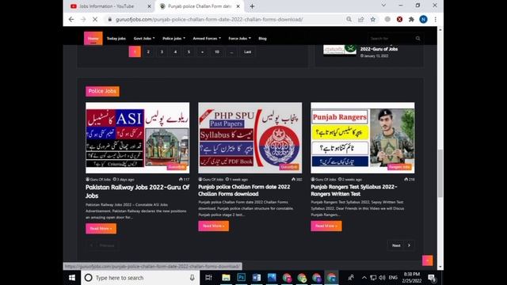Open PHP SPU Past Papers thumbnail

pos(250,138)
